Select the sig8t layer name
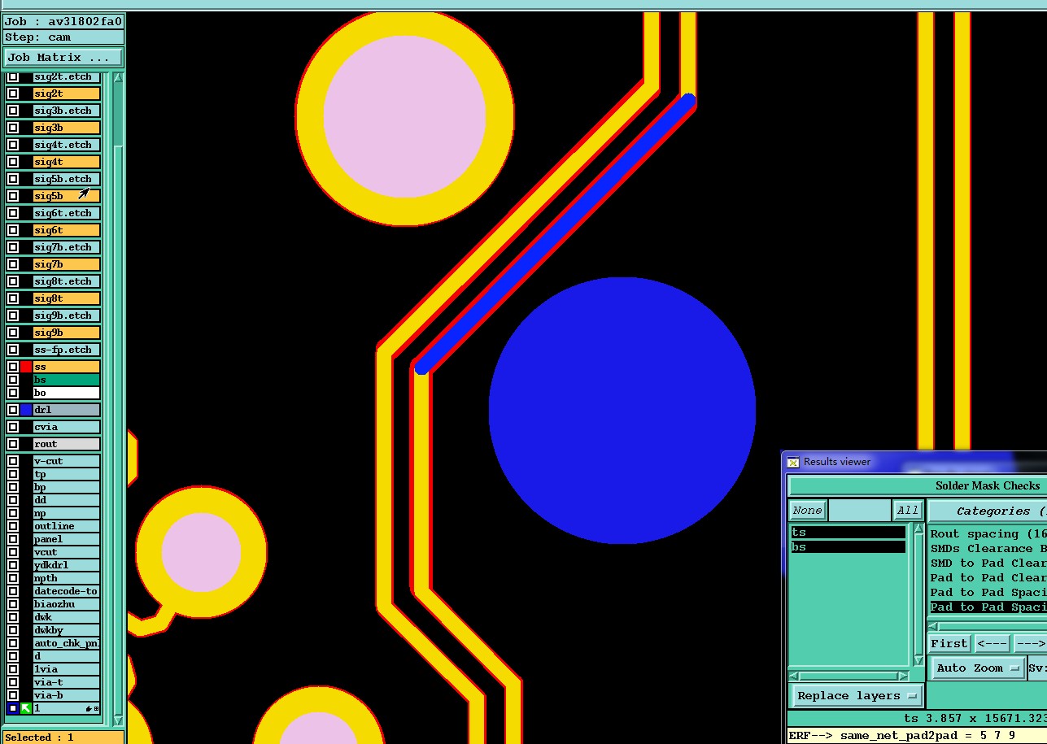This screenshot has height=744, width=1047. coord(67,298)
